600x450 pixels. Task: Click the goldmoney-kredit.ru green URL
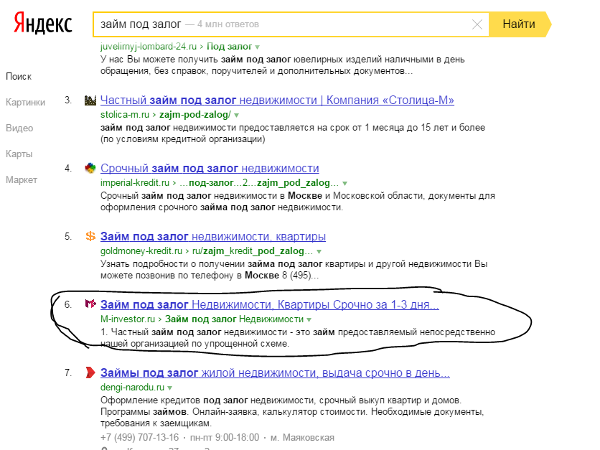click(x=141, y=250)
